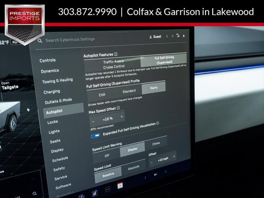Open the Dynamics settings section
The width and height of the screenshot is (264, 198).
(x=50, y=71)
